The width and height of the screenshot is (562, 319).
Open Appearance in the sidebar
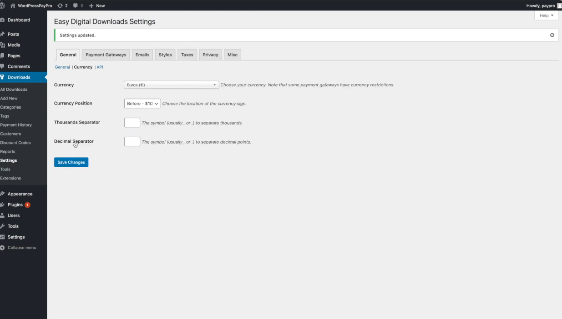pos(20,194)
